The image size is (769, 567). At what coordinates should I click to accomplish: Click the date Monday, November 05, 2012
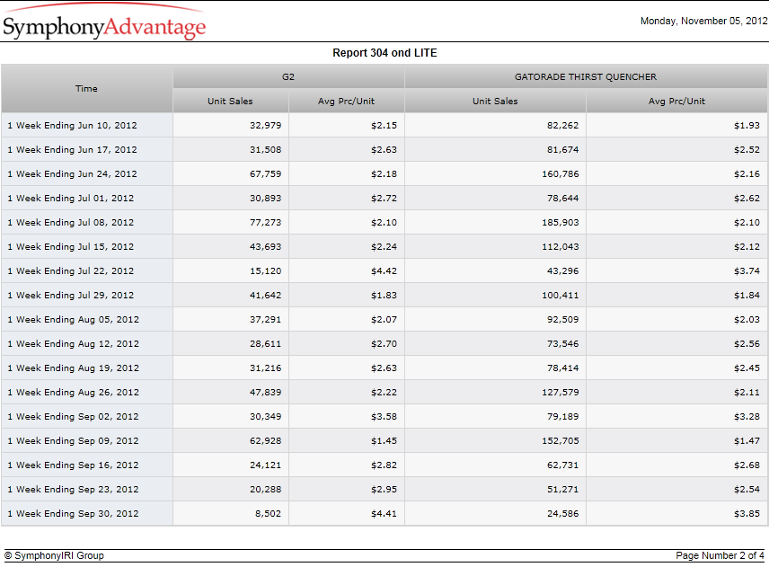703,21
